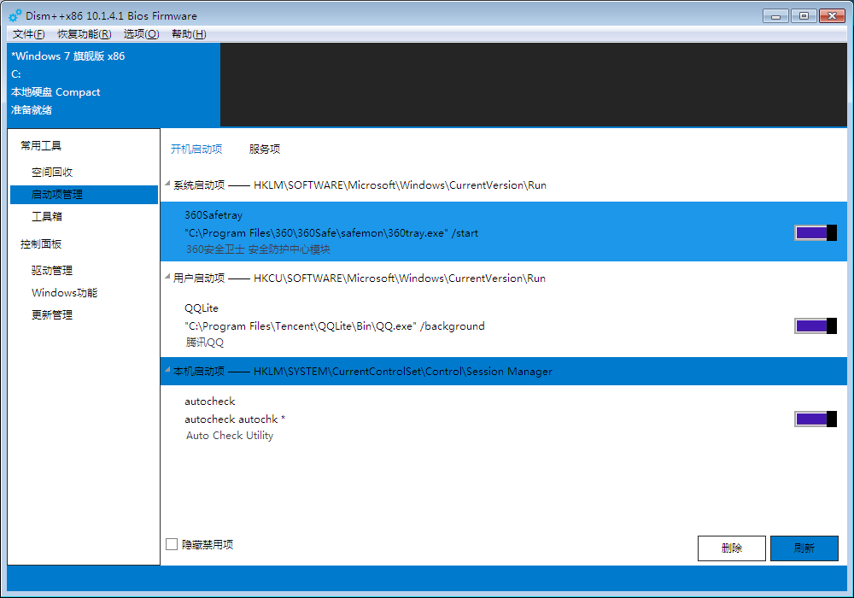Toggle the 360Safetray startup switch

click(816, 233)
